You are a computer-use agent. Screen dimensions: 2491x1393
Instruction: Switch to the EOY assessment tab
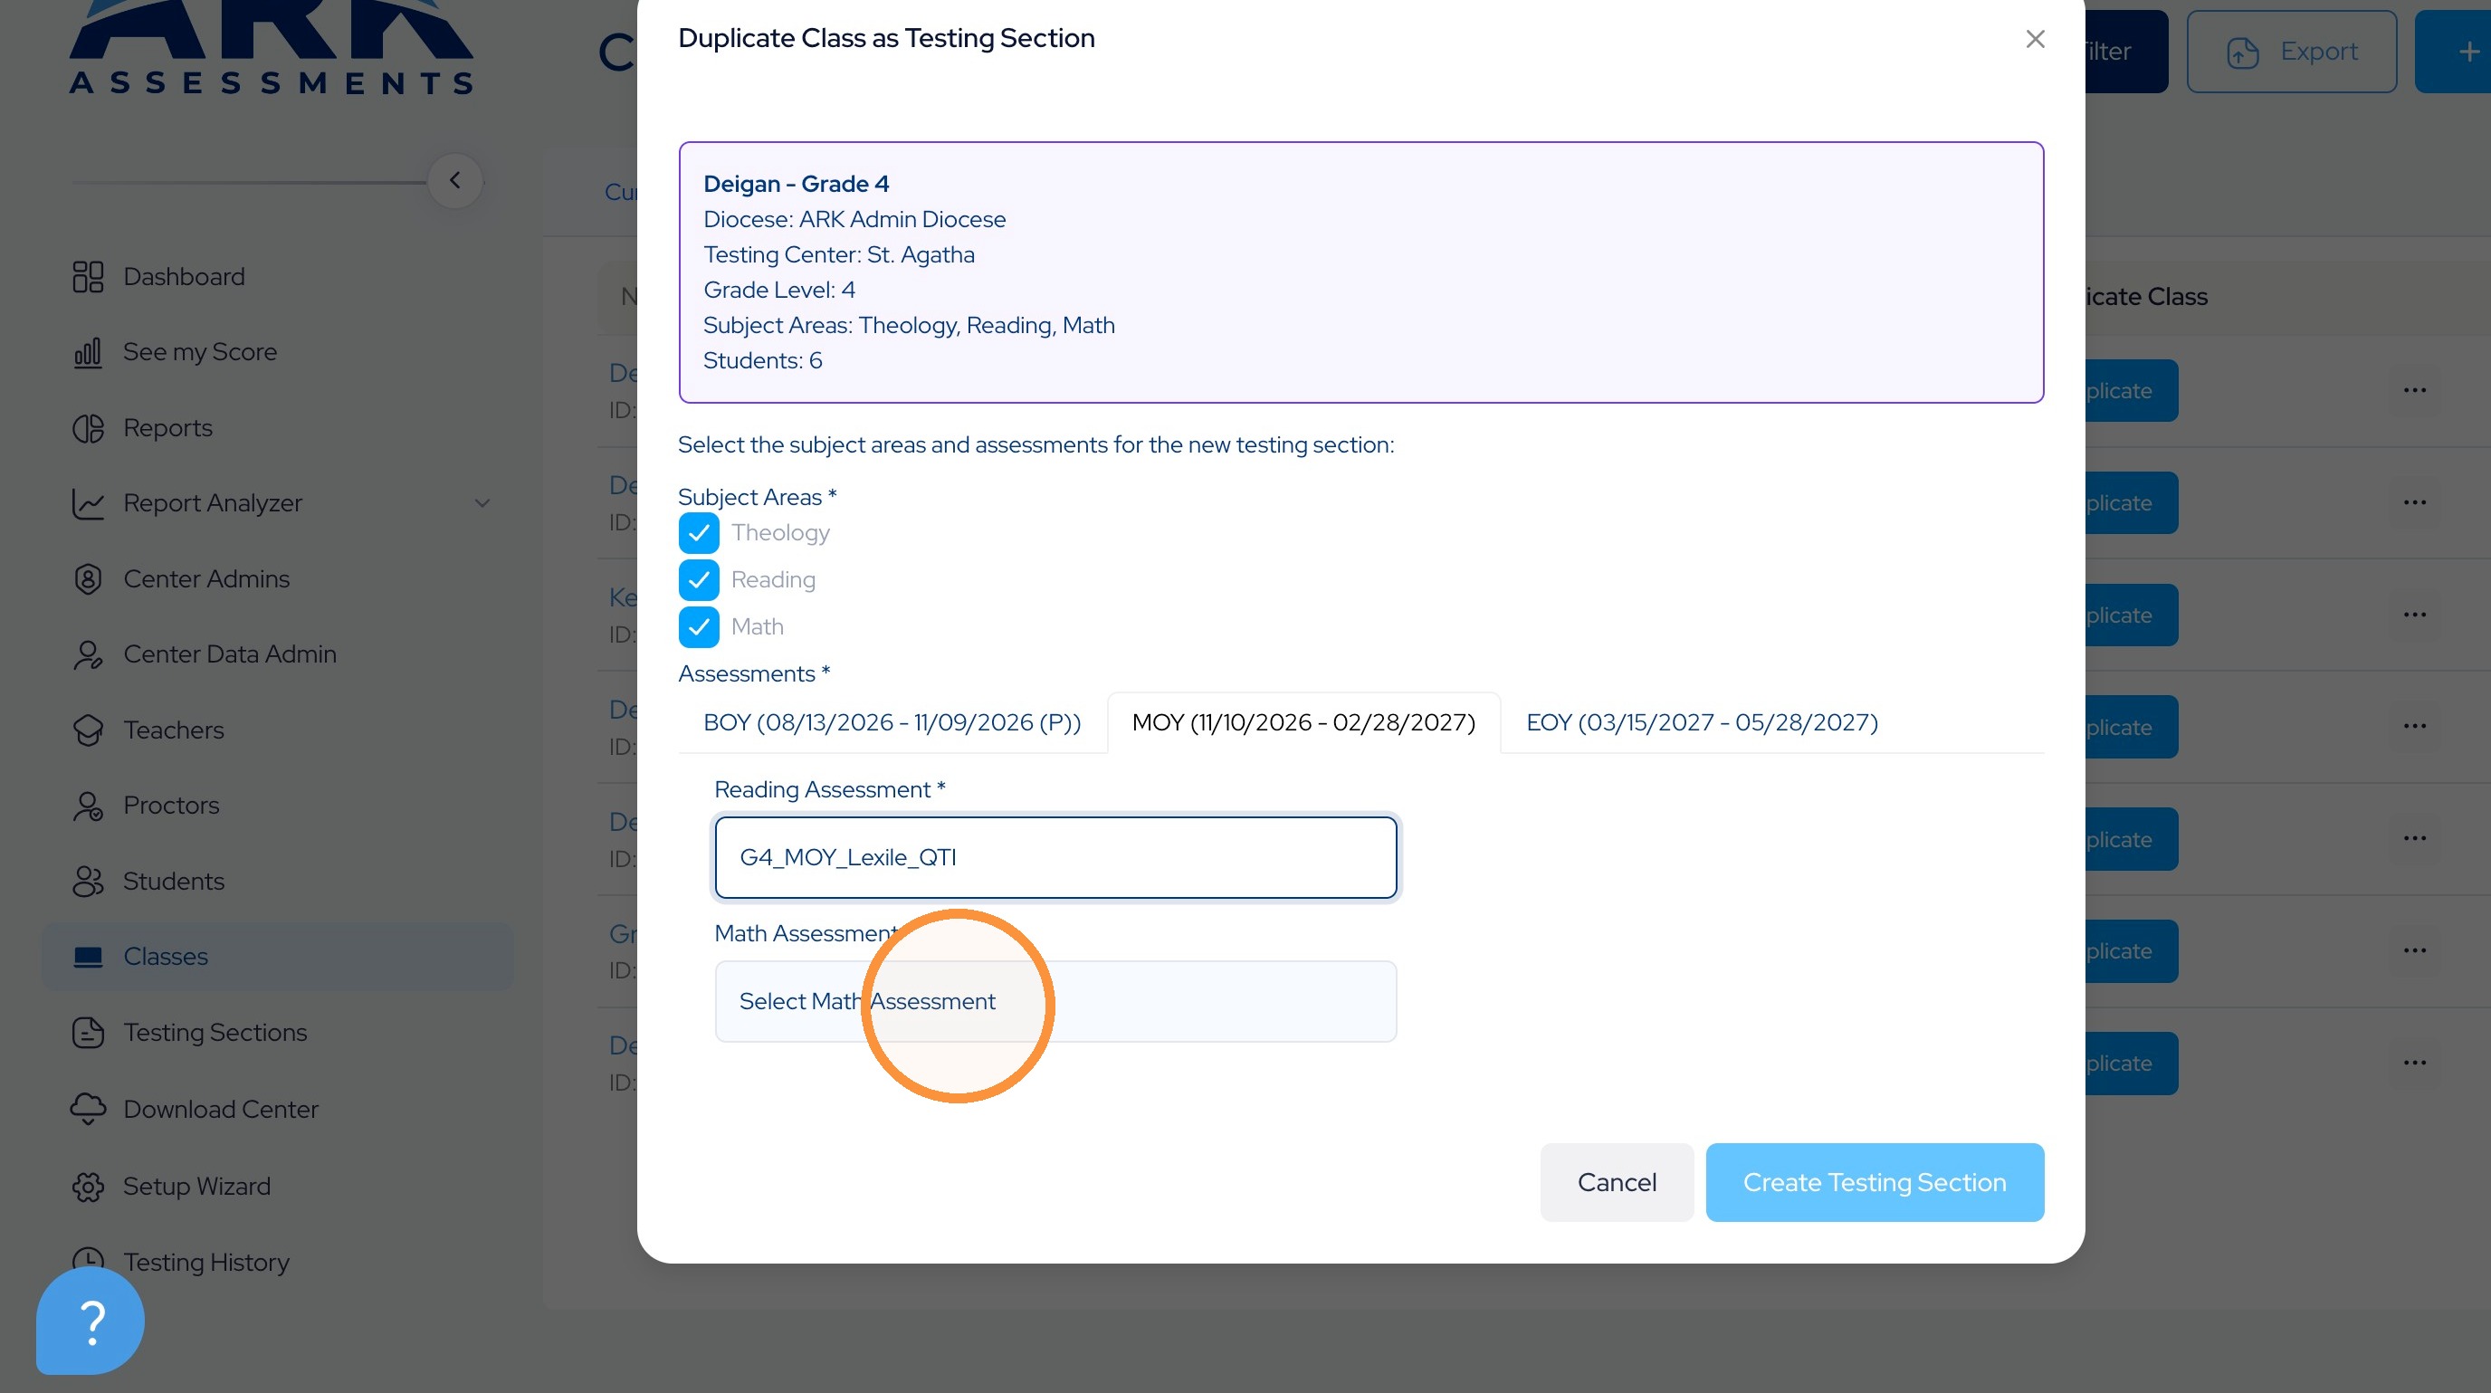click(x=1702, y=722)
